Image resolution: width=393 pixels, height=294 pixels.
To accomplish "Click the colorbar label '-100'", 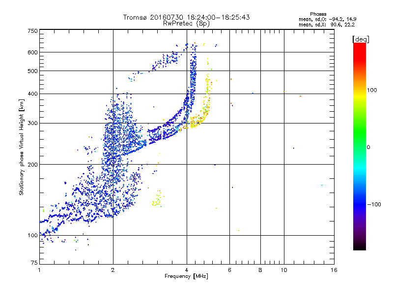I will coord(374,204).
